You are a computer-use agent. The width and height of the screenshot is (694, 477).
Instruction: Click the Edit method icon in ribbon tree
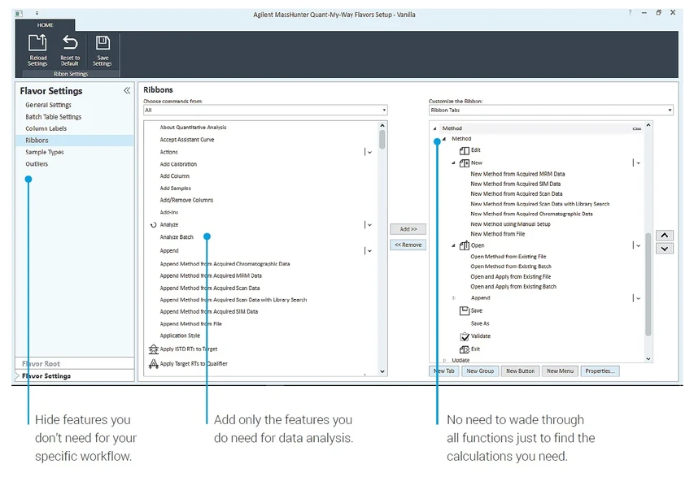465,151
